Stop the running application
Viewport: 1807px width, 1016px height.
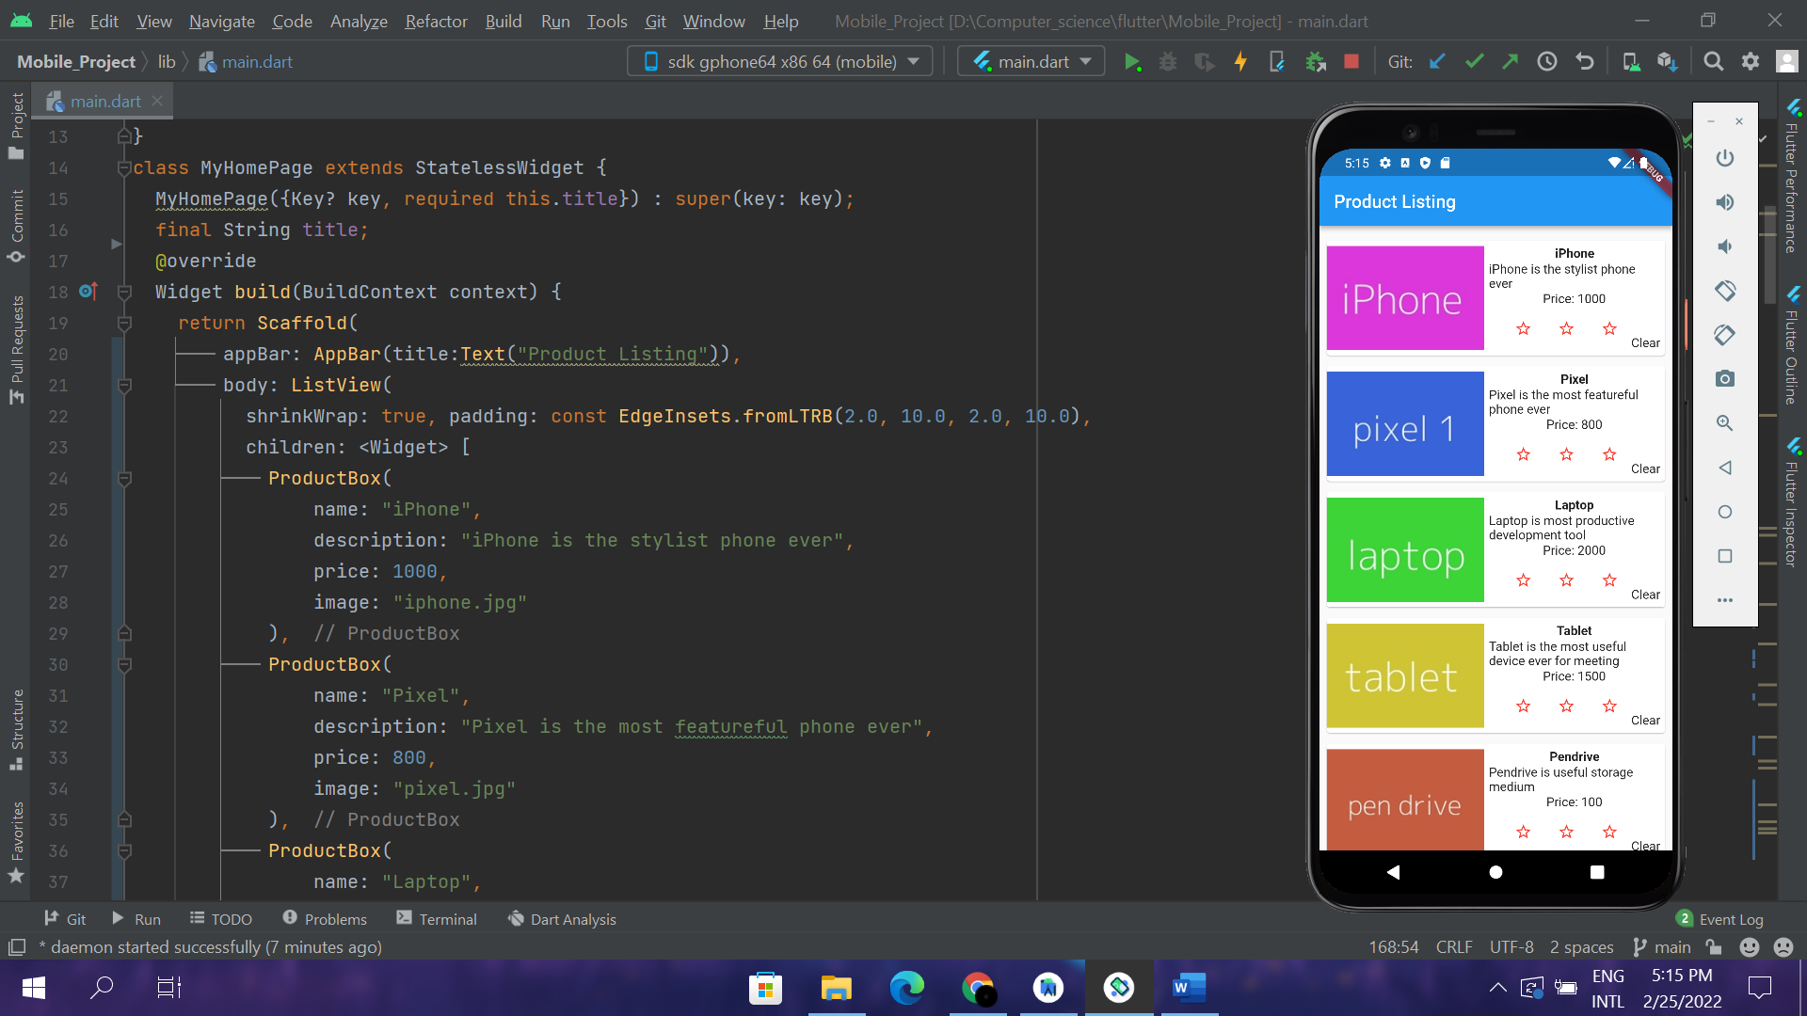coord(1351,60)
